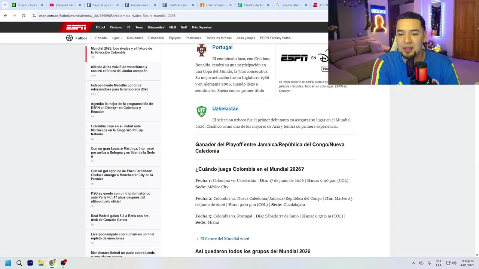
Task: Open Independiente Medellín refuerzos story
Action: pos(119,87)
